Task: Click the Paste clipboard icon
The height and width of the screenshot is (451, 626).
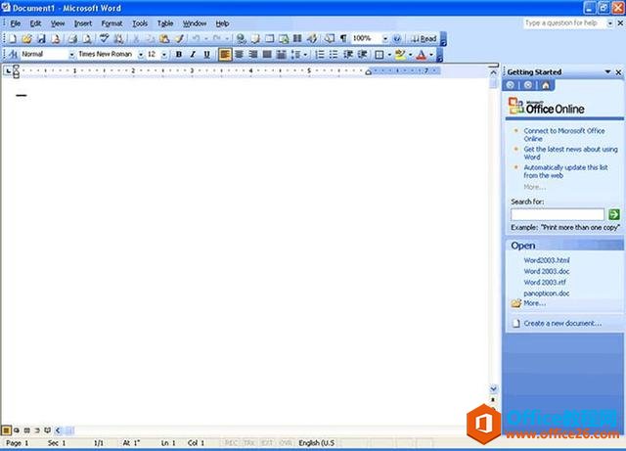Action: 164,39
